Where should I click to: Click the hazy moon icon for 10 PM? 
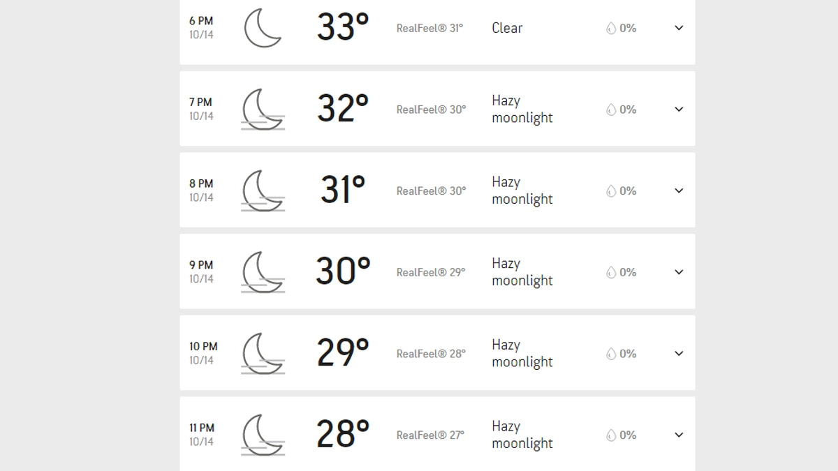point(263,354)
